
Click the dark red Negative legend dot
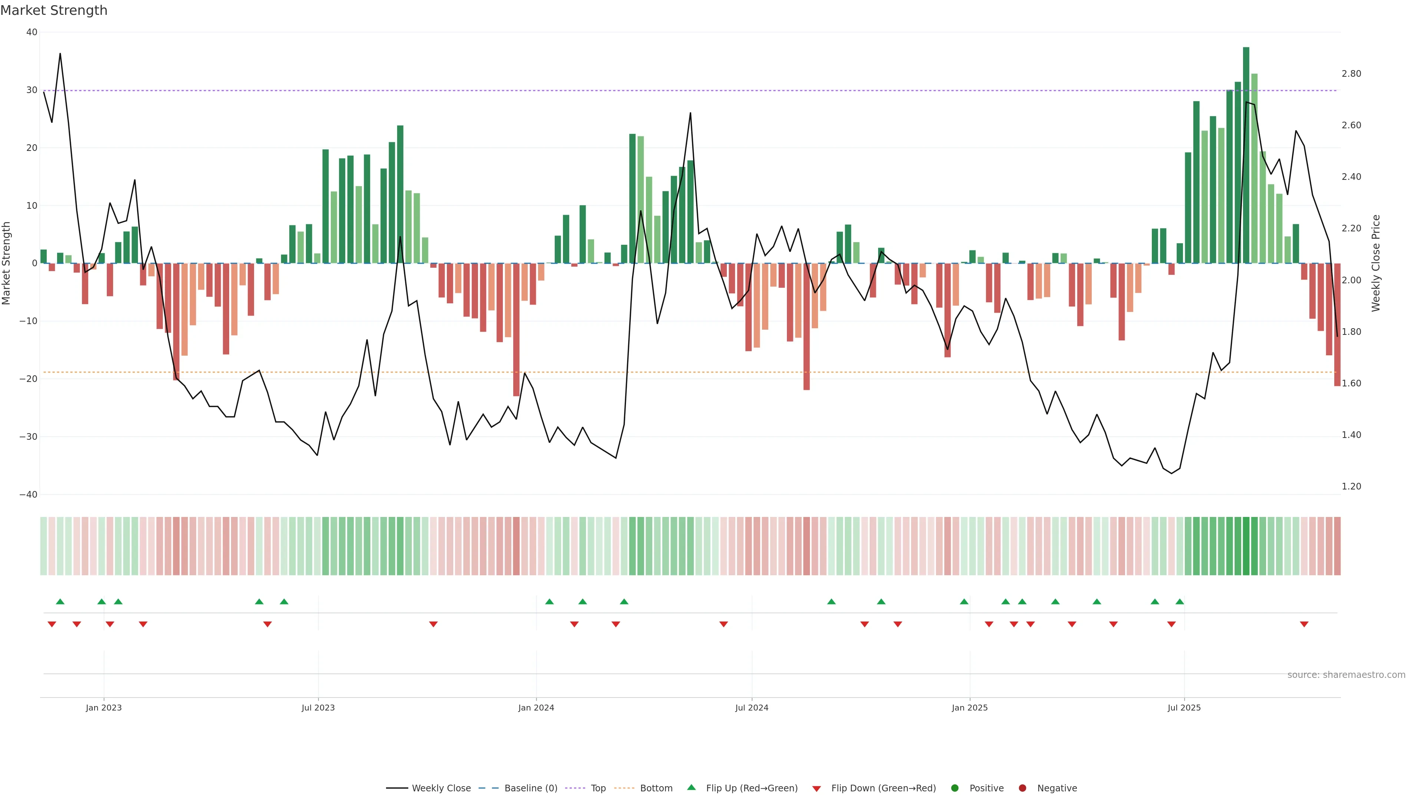tap(1022, 788)
